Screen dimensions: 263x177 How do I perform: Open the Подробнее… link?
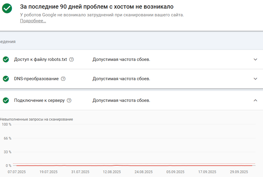[33, 21]
